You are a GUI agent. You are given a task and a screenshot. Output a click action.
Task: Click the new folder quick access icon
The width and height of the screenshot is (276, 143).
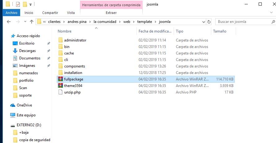tap(25, 4)
